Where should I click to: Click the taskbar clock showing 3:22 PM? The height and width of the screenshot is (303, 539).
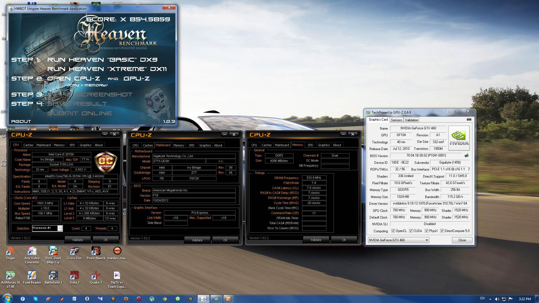click(x=525, y=299)
